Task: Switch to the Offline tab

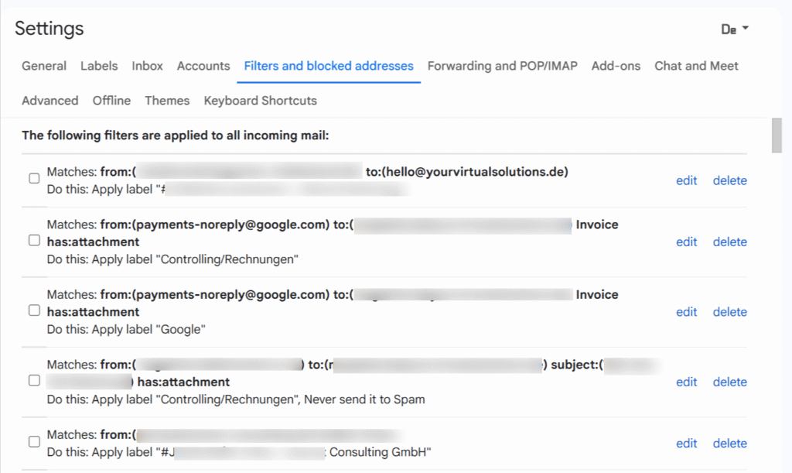Action: point(111,101)
